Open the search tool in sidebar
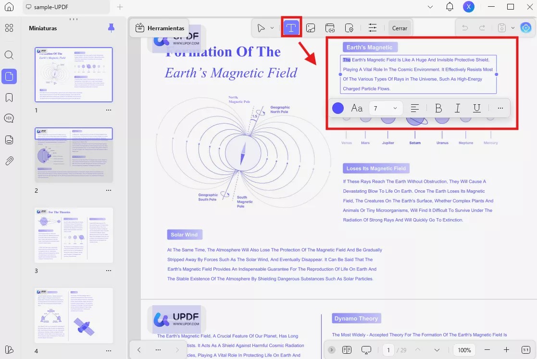The height and width of the screenshot is (359, 537). [9, 55]
